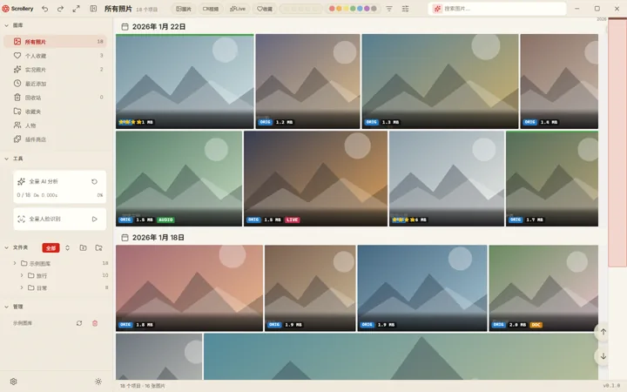Open the photo tagged DOC

tap(543, 288)
